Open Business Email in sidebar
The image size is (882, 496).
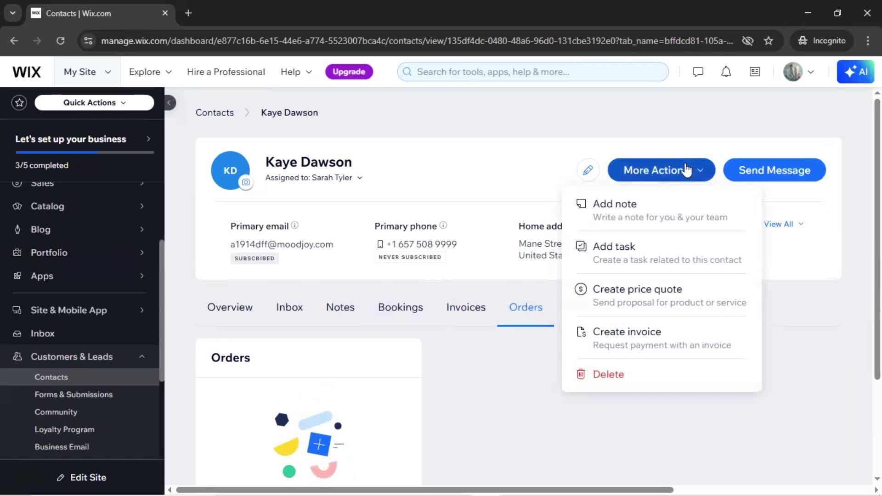62,447
